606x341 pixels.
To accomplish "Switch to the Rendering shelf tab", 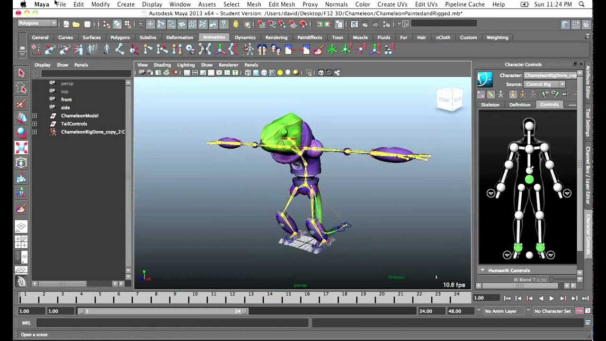I will point(276,37).
